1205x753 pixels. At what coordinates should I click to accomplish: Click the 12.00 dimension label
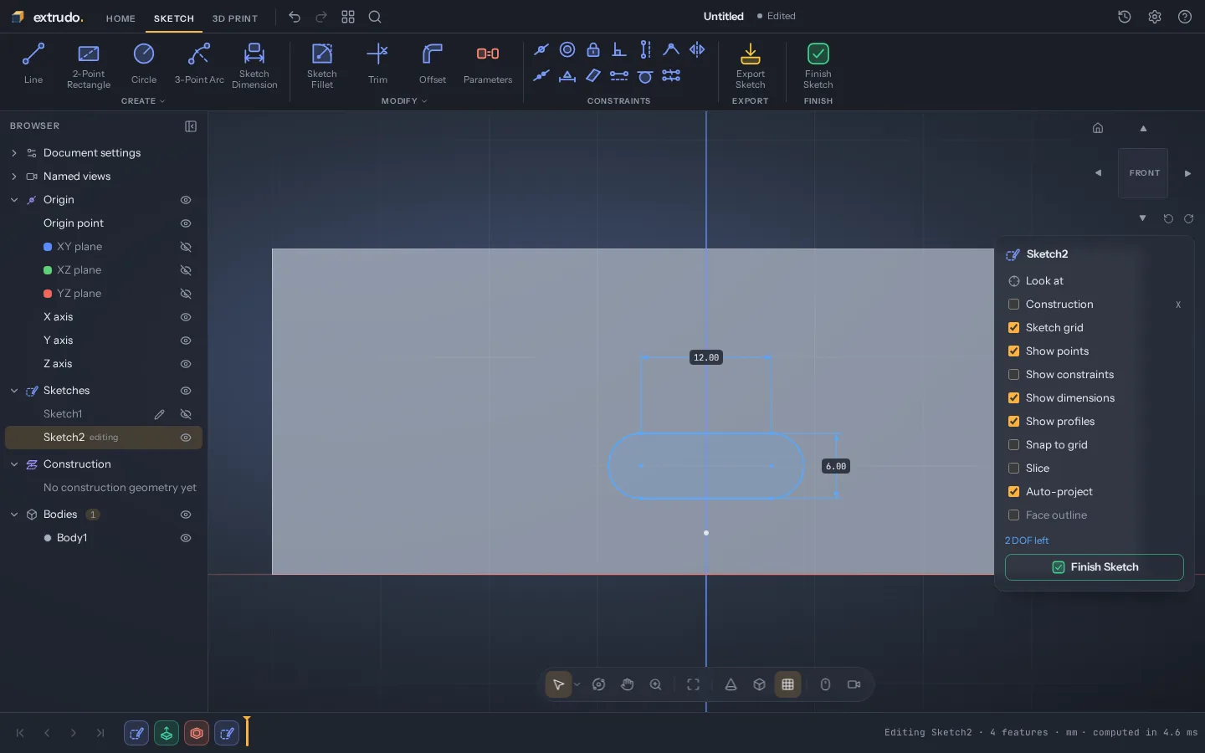tap(706, 357)
